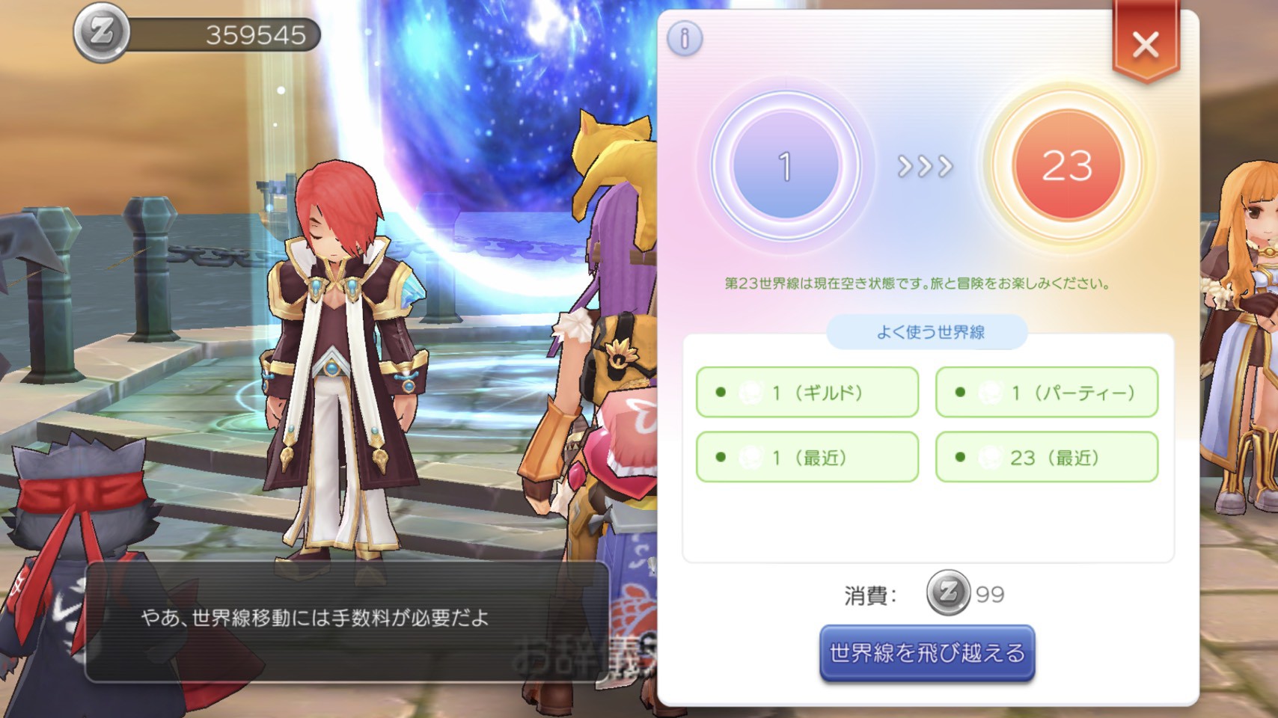The width and height of the screenshot is (1278, 718).
Task: Tap the Zeny cost coin next to 99
Action: (x=948, y=593)
